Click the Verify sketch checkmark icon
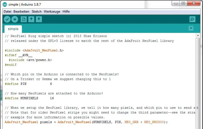 pyautogui.click(x=7, y=19)
